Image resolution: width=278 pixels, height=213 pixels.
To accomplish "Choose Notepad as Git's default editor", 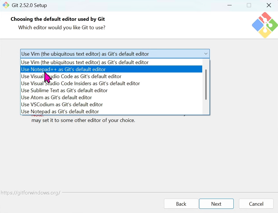I will [x=60, y=112].
